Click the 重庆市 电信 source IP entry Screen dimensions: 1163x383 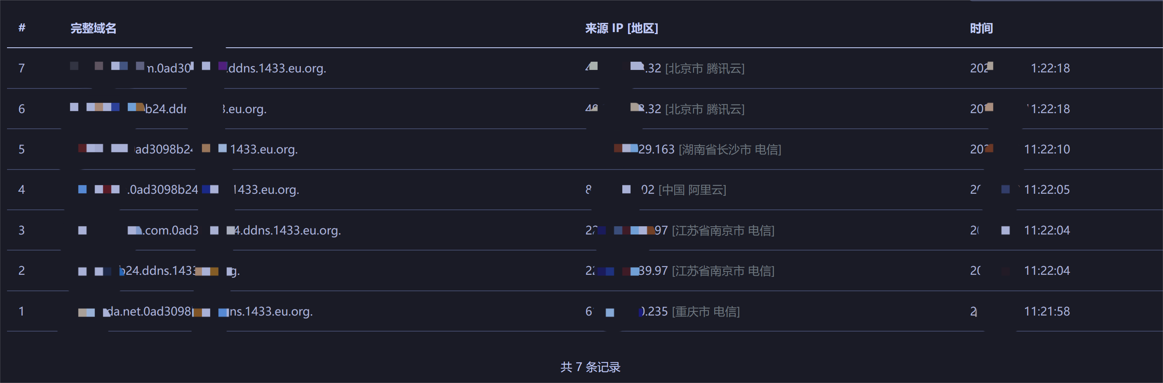click(662, 311)
